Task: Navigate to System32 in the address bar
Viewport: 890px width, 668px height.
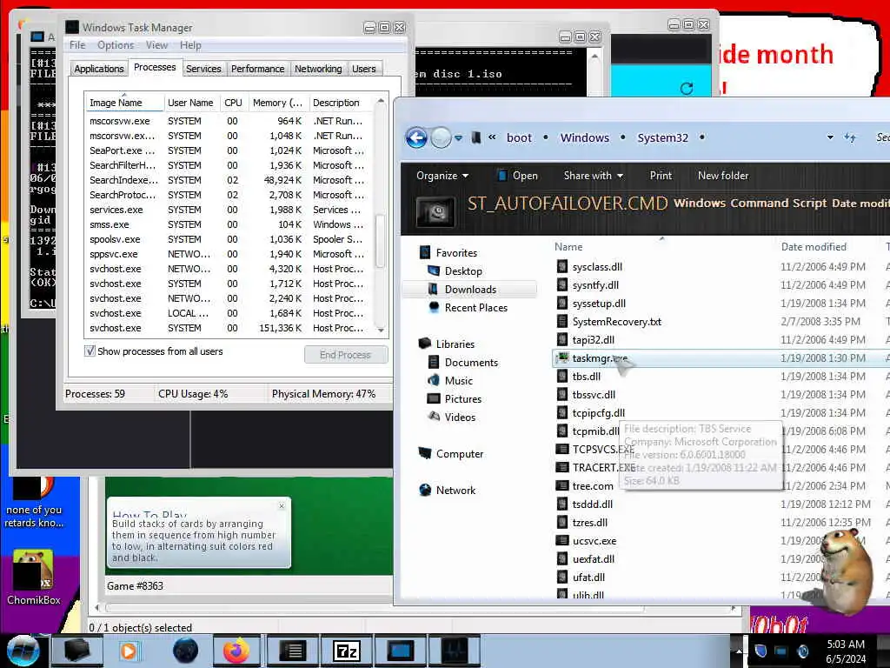Action: (x=662, y=137)
